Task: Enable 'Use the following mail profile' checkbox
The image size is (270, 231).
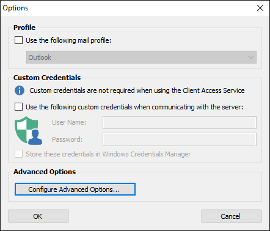Action: click(18, 40)
